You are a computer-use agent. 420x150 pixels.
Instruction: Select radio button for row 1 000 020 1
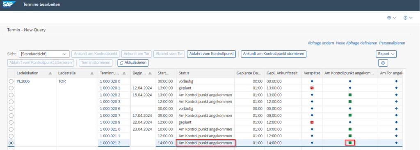11,88
